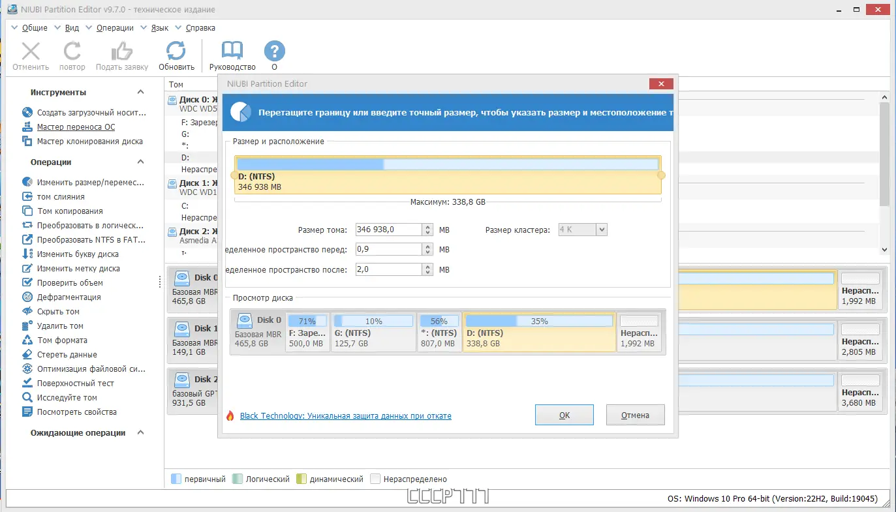The height and width of the screenshot is (512, 896).
Task: Open the Вид menu
Action: (x=71, y=27)
